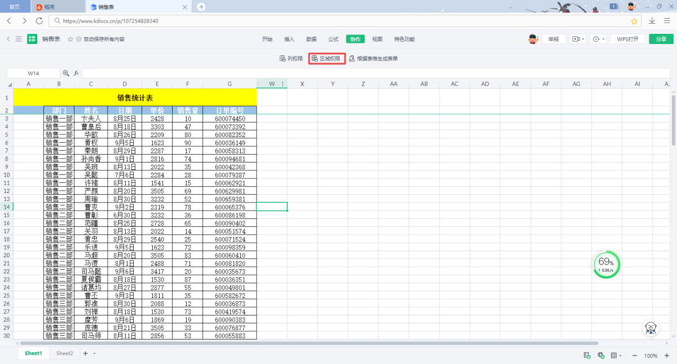
Task: Click the magnifier icon beside name box
Action: (66, 73)
